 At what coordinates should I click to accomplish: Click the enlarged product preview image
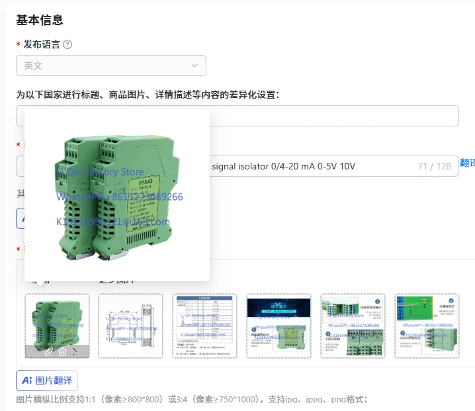117,195
